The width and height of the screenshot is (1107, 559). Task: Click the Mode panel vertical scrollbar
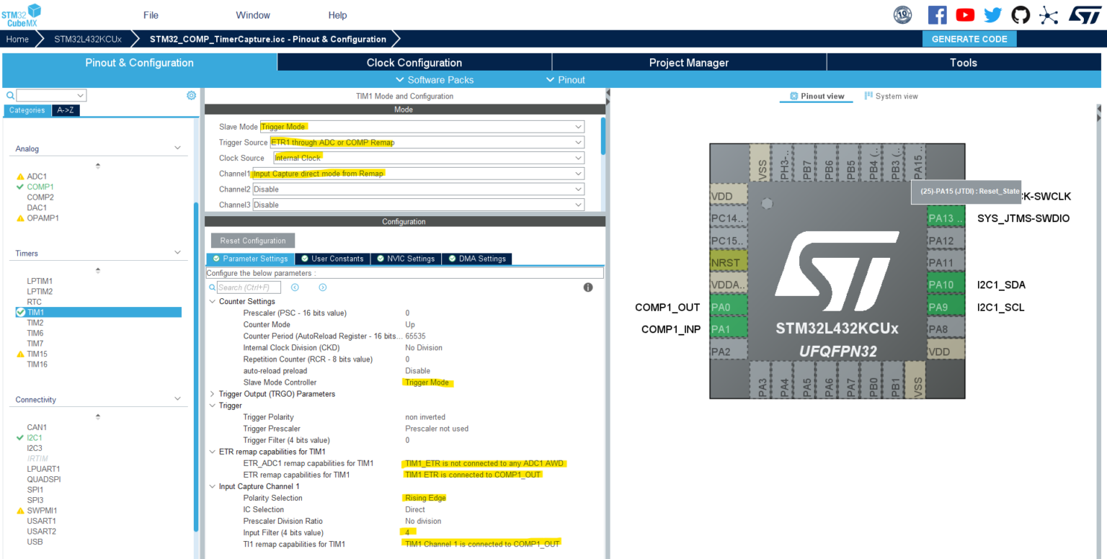click(603, 137)
